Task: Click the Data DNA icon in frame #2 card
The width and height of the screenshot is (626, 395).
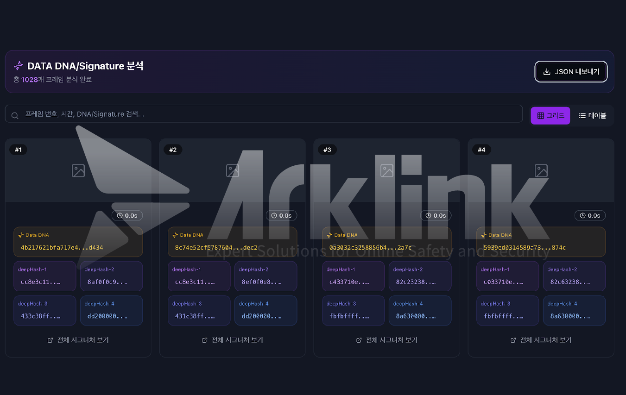Action: tap(175, 235)
